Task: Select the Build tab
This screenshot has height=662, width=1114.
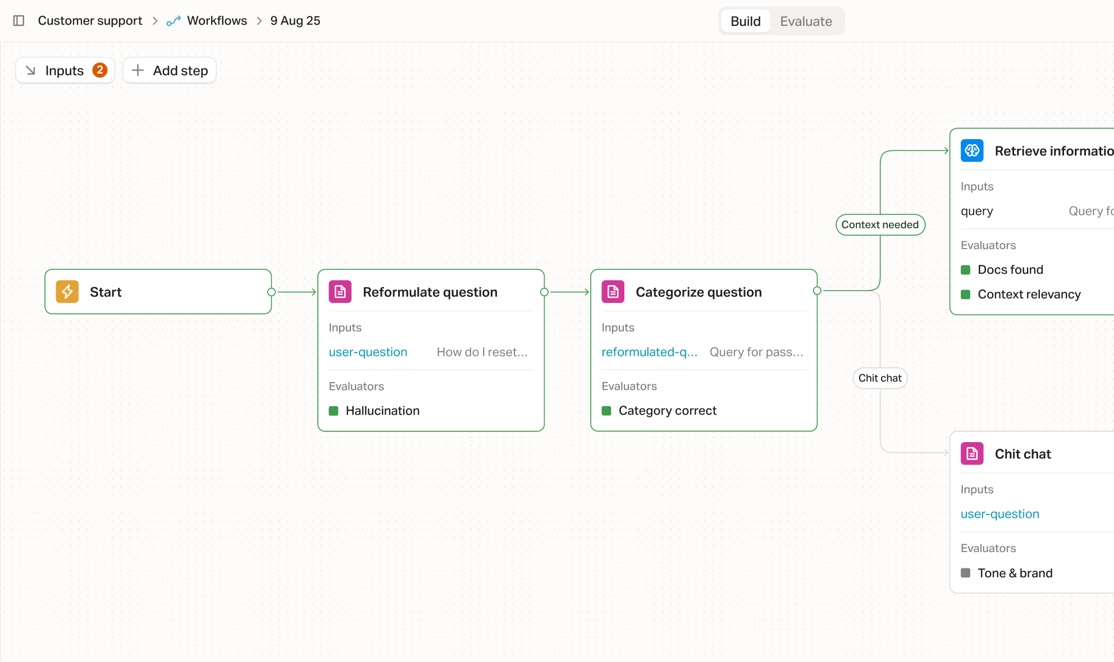Action: pos(745,21)
